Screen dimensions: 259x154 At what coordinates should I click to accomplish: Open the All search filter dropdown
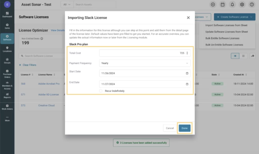coord(67,5)
